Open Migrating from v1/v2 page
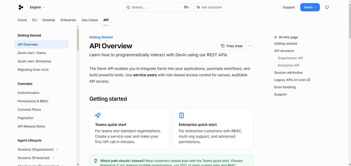Viewport: 351px width, 166px height. point(33,69)
